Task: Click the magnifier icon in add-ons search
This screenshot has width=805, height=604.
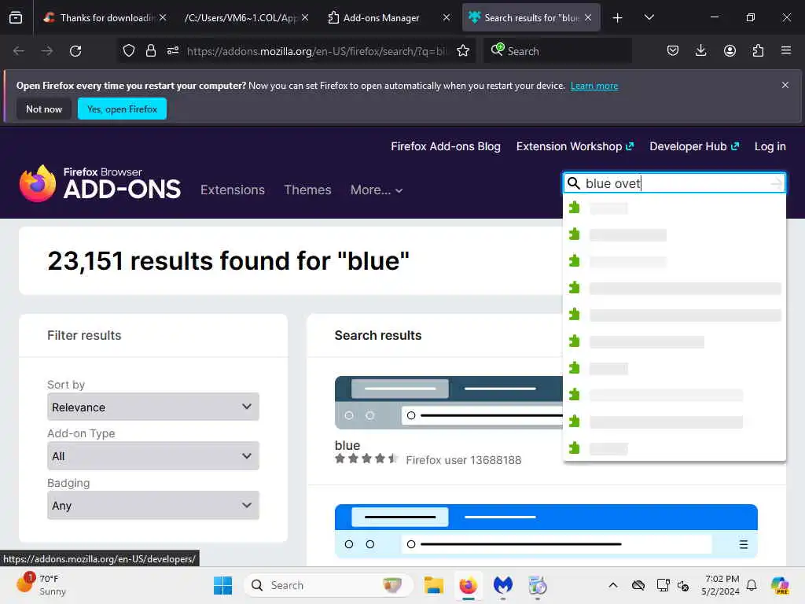Action: point(574,183)
